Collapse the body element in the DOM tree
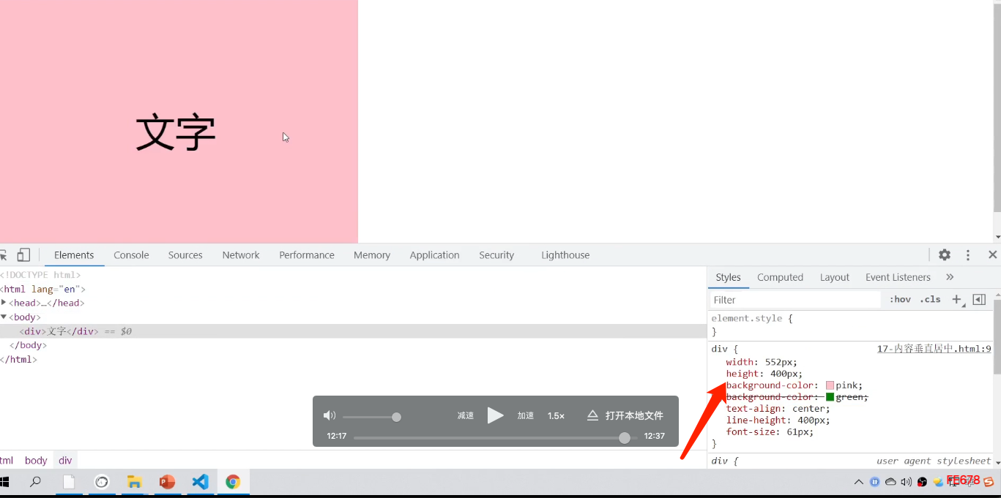1001x498 pixels. pos(4,317)
